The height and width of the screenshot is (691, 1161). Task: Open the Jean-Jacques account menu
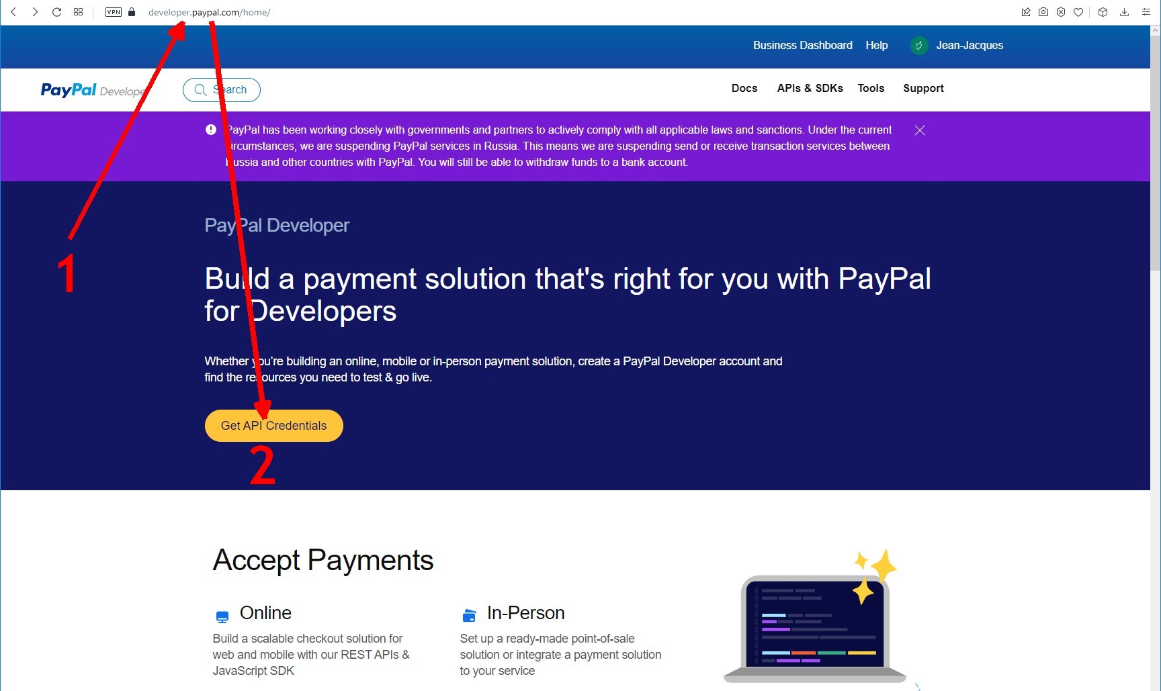[x=970, y=45]
